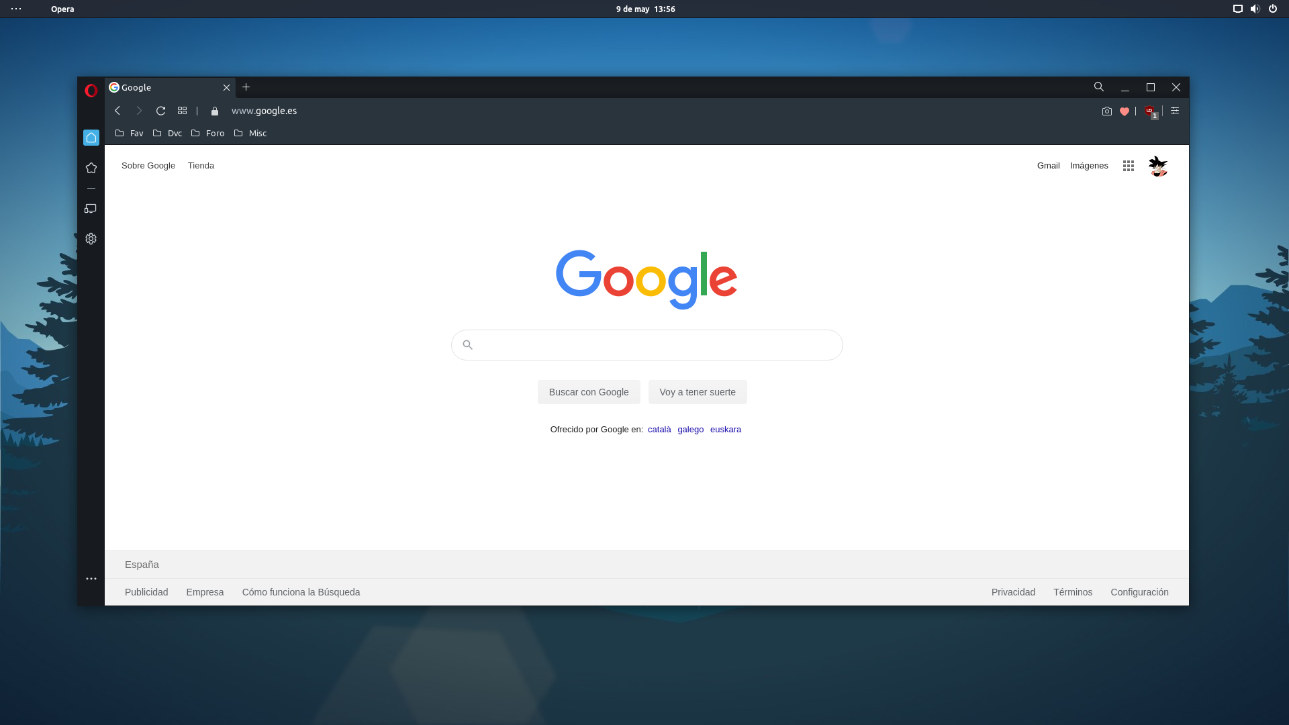1289x725 pixels.
Task: Open the Google apps grid
Action: (x=1129, y=166)
